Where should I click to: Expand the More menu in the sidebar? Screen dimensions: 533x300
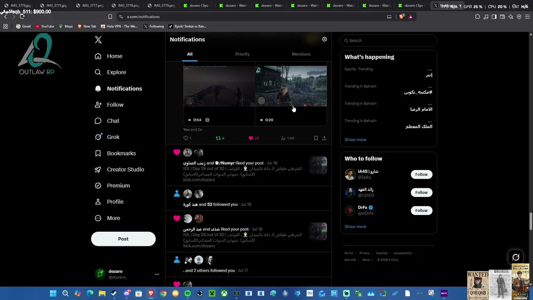point(107,218)
